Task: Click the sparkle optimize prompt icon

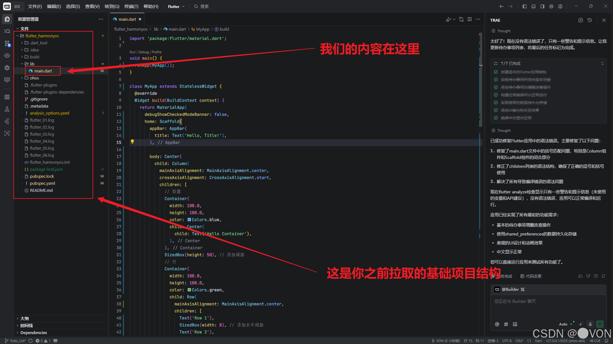Action: 581,324
